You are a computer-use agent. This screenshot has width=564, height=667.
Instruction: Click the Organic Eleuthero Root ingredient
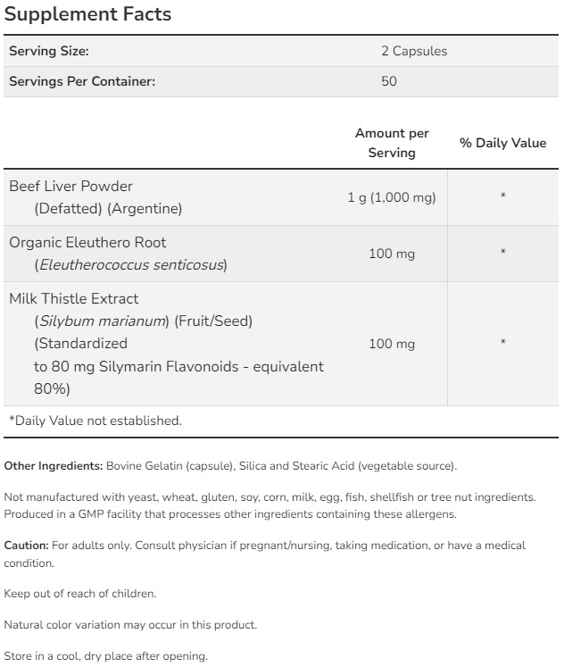click(x=87, y=242)
